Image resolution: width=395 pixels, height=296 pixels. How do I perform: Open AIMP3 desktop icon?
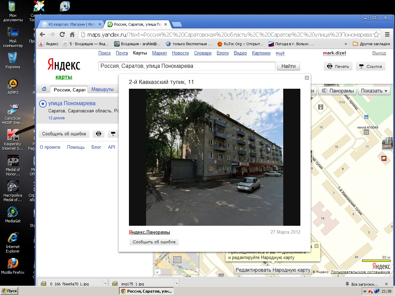13,86
